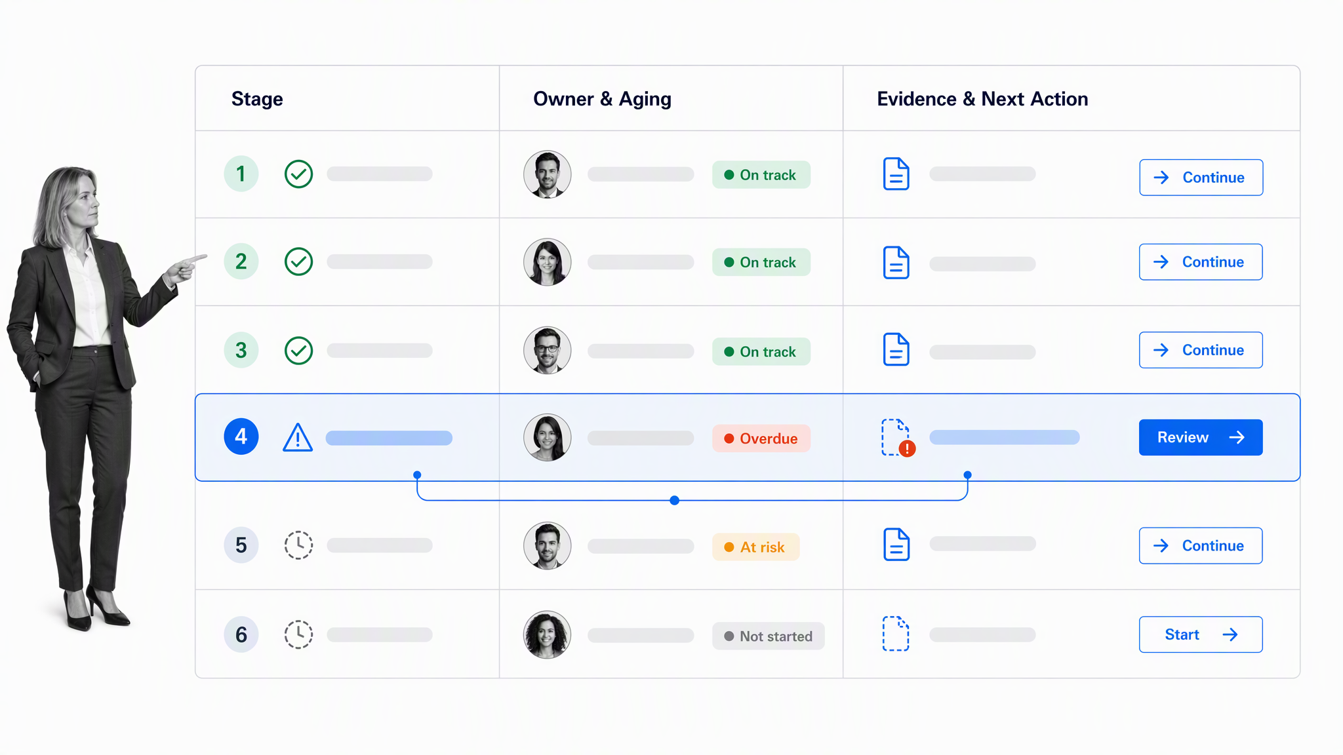This screenshot has height=755, width=1343.
Task: Select the stage number 3 badge
Action: (x=241, y=350)
